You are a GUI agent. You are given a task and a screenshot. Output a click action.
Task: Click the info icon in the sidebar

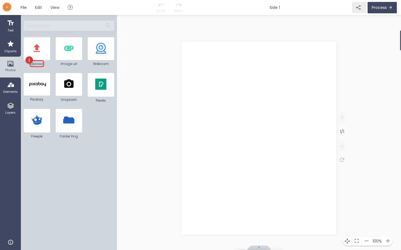click(11, 242)
